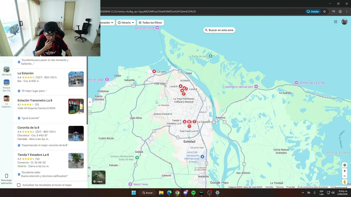Open the Coronita de la 8 photo
The height and width of the screenshot is (197, 351).
pos(76,134)
